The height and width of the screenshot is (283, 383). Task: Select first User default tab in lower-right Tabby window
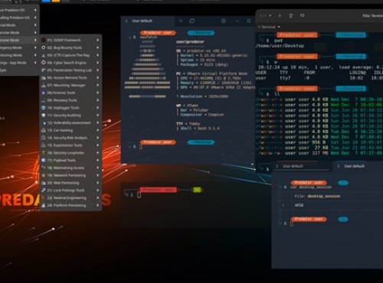[301, 166]
